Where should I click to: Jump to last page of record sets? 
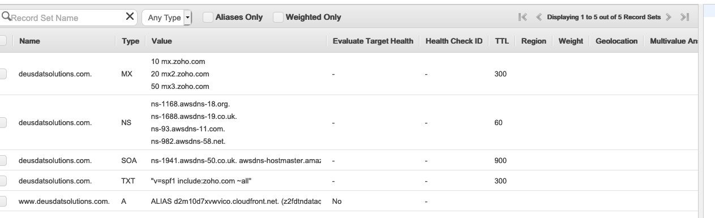point(684,17)
